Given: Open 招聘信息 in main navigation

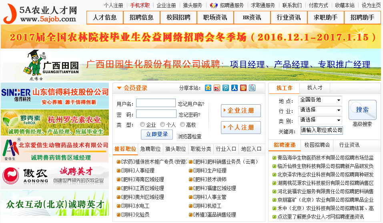Looking at the screenshot, I should click(x=142, y=18).
